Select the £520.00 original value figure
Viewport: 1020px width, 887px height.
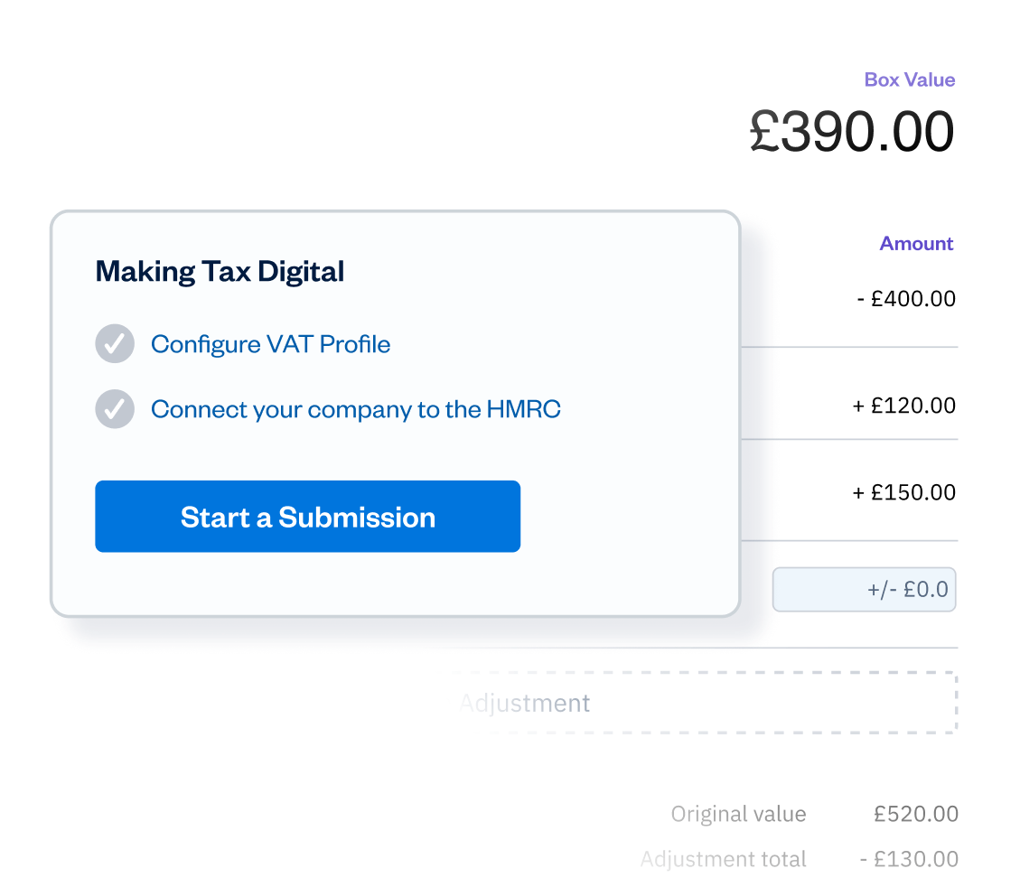pos(915,815)
